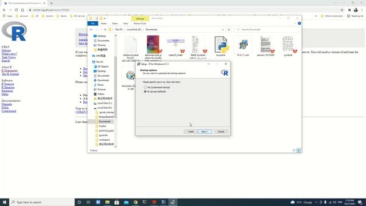Click the R logo on CRAN page
Viewport: 366px width, 206px height.
pos(14,31)
